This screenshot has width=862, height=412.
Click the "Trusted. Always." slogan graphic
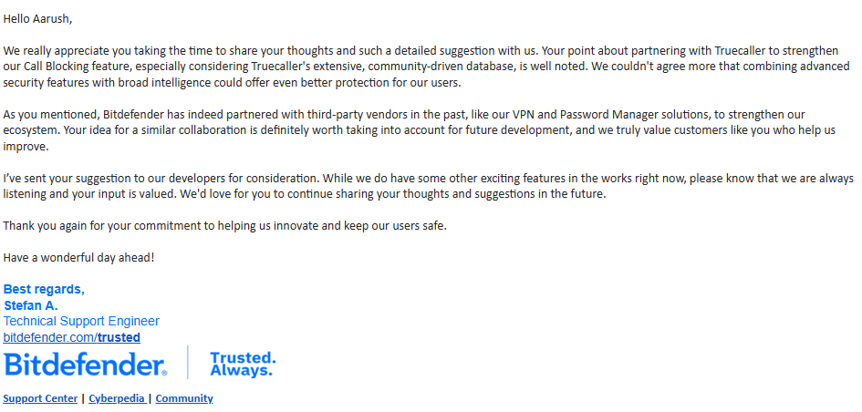[243, 365]
